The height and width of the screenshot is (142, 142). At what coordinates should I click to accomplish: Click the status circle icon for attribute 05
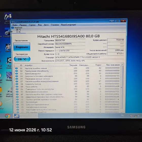tap(17, 79)
